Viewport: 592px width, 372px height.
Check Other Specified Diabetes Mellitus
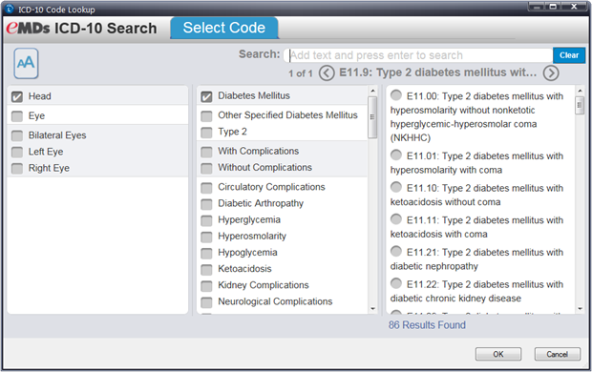[x=206, y=115]
